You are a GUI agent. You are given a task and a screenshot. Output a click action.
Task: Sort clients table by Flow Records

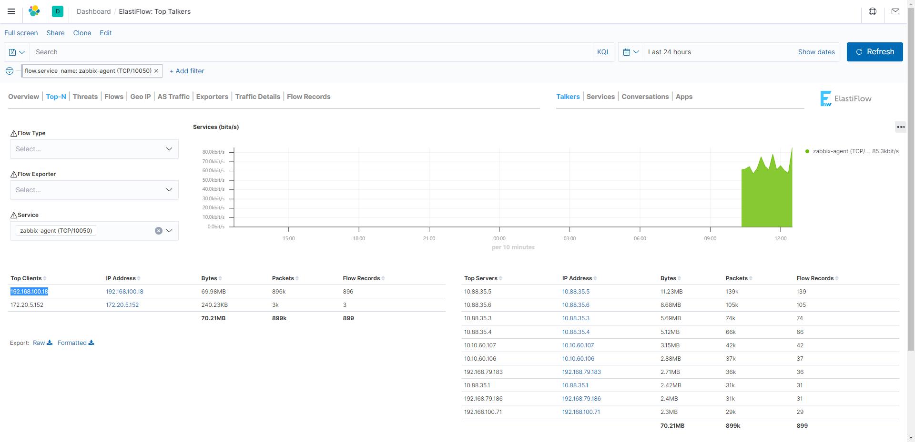tap(364, 278)
